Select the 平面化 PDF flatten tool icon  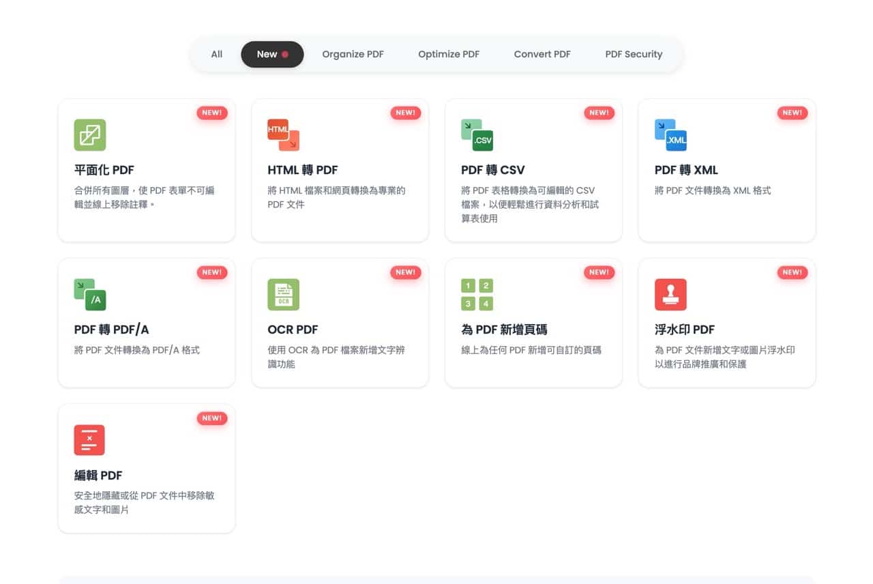tap(90, 134)
